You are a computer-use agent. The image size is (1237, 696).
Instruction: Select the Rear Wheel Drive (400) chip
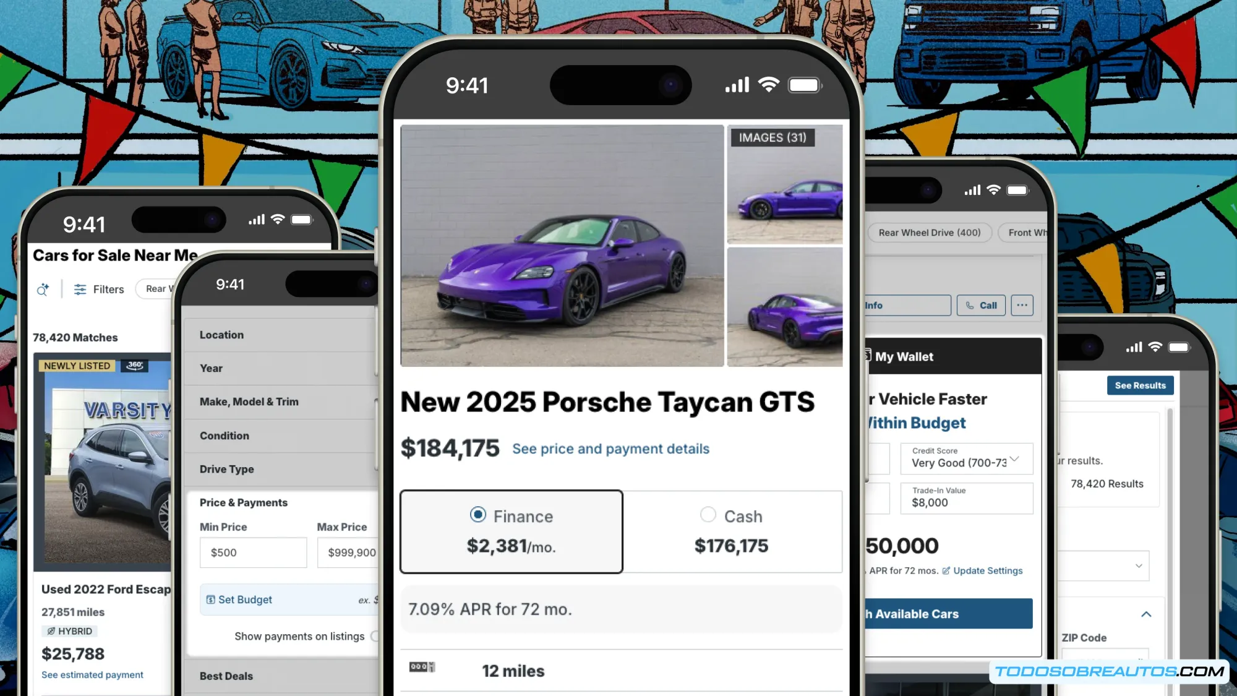click(929, 233)
